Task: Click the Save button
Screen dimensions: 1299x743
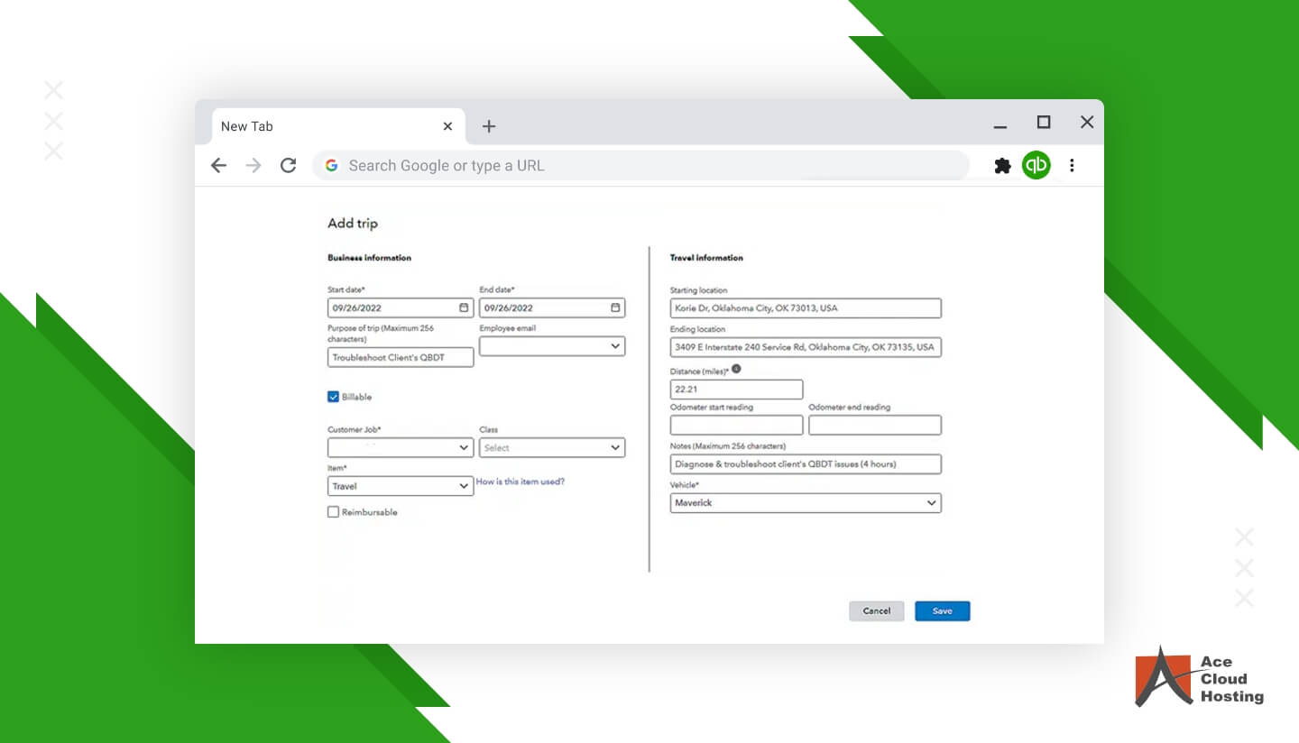Action: (x=942, y=610)
